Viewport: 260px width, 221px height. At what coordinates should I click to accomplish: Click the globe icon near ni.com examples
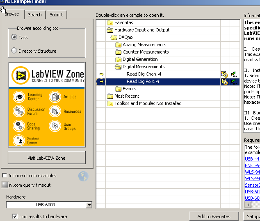(83, 176)
